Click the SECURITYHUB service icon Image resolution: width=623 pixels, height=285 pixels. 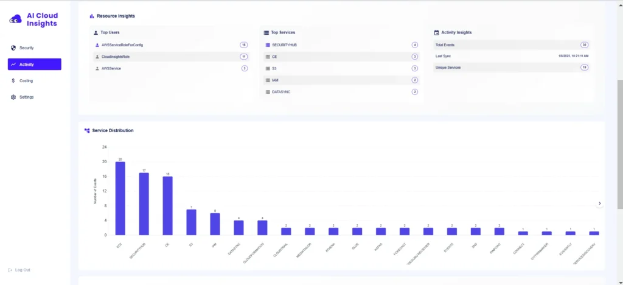(268, 45)
